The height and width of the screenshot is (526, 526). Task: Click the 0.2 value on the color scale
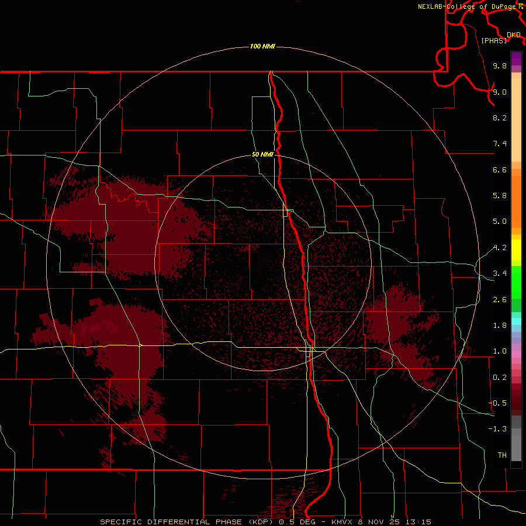point(500,378)
